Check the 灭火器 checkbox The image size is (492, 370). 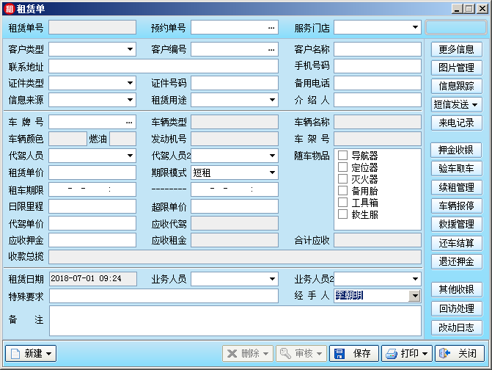click(342, 178)
